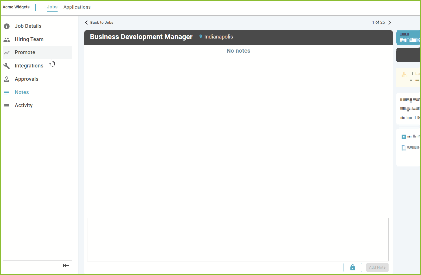Screen dimensions: 421x275
Task: Toggle the note privacy lock button
Action: tap(352, 267)
